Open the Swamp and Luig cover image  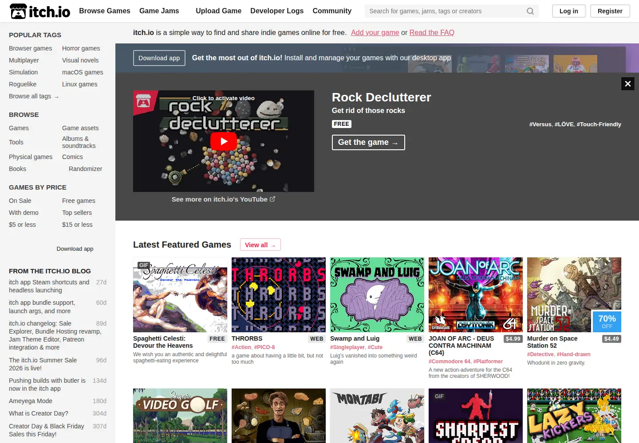377,295
